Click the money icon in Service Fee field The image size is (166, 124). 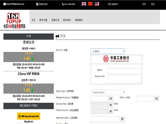pyautogui.click(x=111, y=105)
